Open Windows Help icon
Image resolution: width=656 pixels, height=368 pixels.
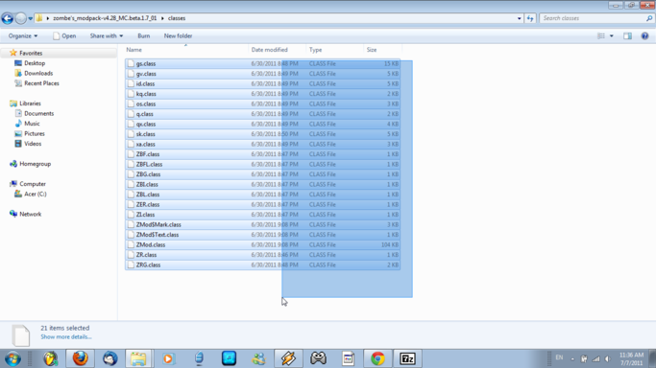click(x=644, y=35)
